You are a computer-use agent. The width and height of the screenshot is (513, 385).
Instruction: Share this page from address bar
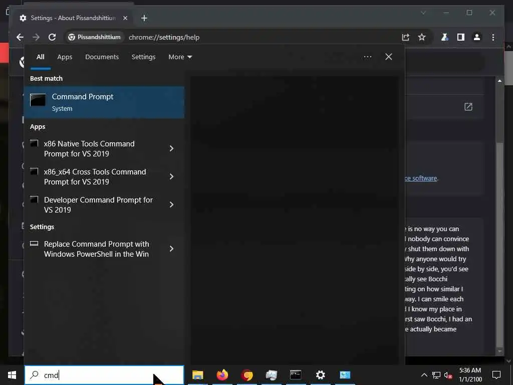coord(406,37)
